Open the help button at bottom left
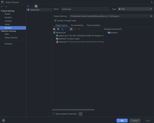Image resolution: width=154 pixels, height=123 pixels. [x=3, y=120]
